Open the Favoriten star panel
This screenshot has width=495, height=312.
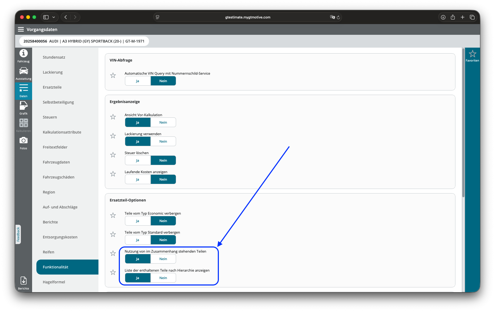[473, 56]
